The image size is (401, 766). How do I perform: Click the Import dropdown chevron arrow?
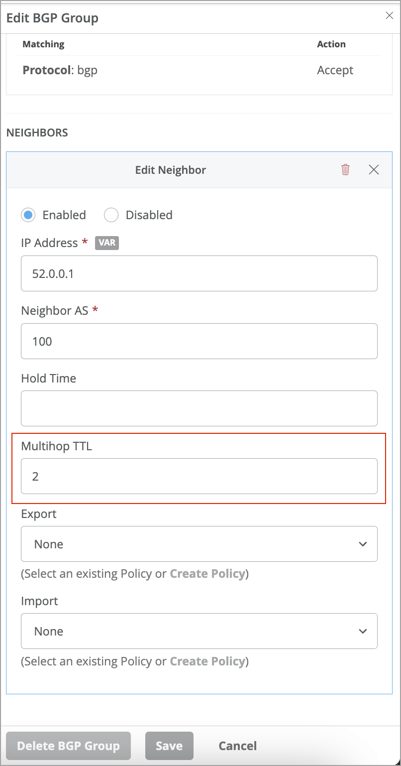tap(363, 631)
